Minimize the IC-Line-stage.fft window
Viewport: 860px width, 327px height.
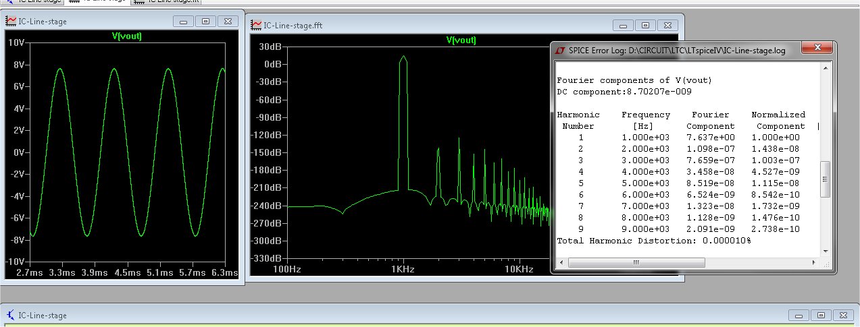point(623,26)
